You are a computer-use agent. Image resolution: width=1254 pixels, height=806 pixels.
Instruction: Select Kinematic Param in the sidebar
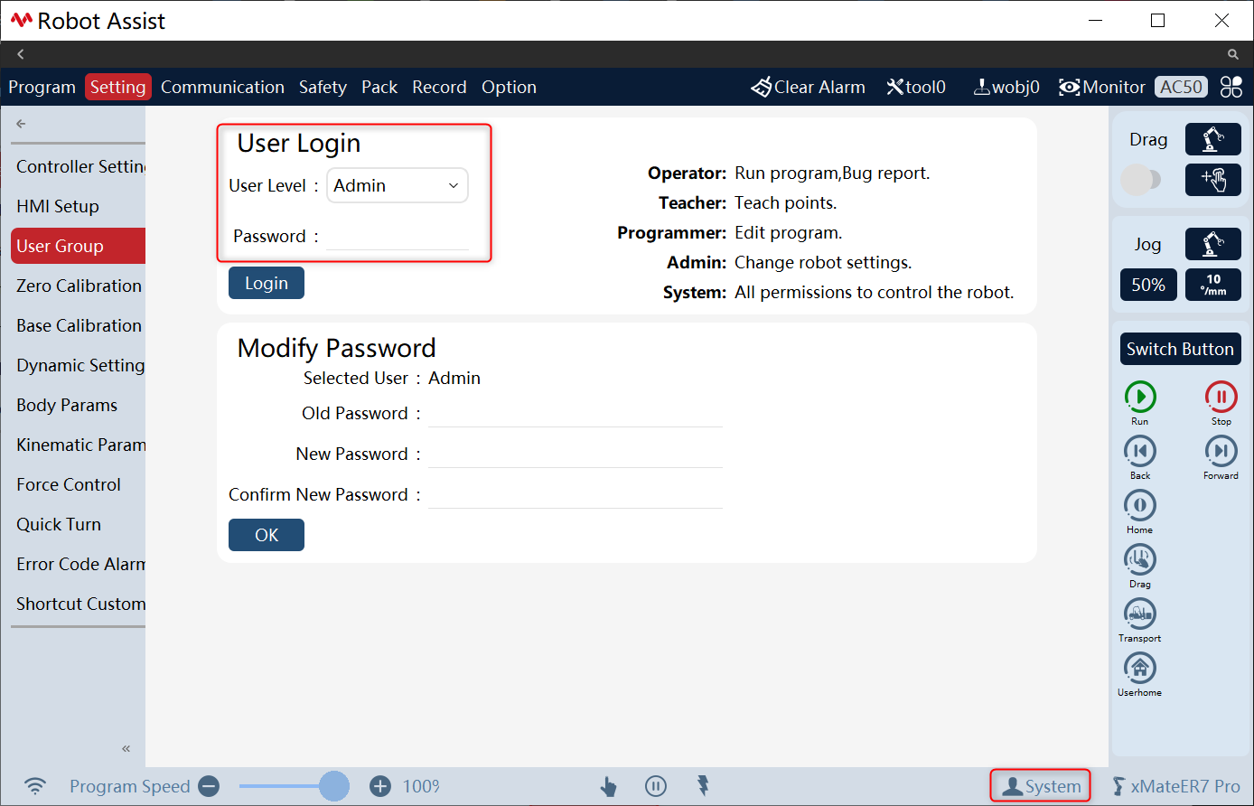tap(79, 445)
